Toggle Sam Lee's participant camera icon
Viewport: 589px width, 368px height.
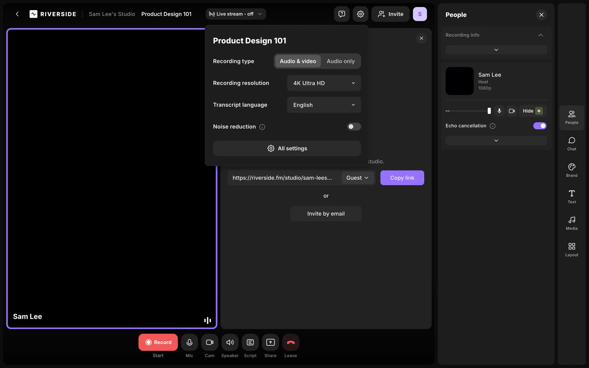point(512,111)
